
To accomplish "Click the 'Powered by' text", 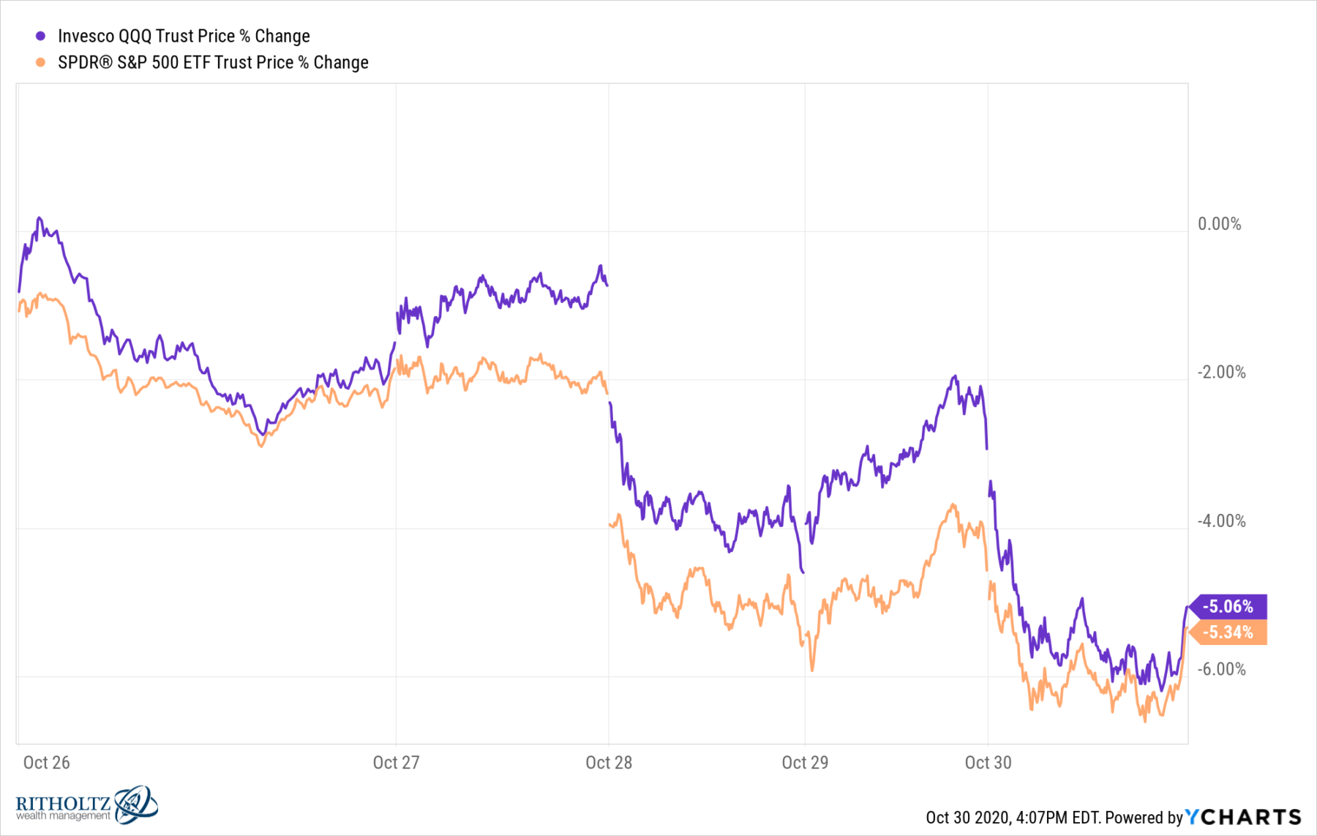I will coord(1144,817).
